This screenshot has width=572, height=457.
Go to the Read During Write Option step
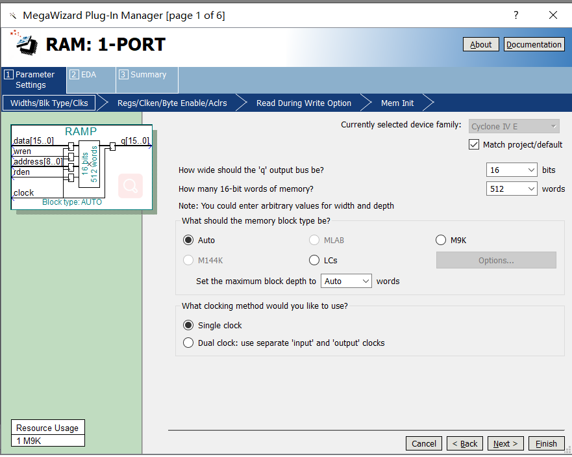303,103
